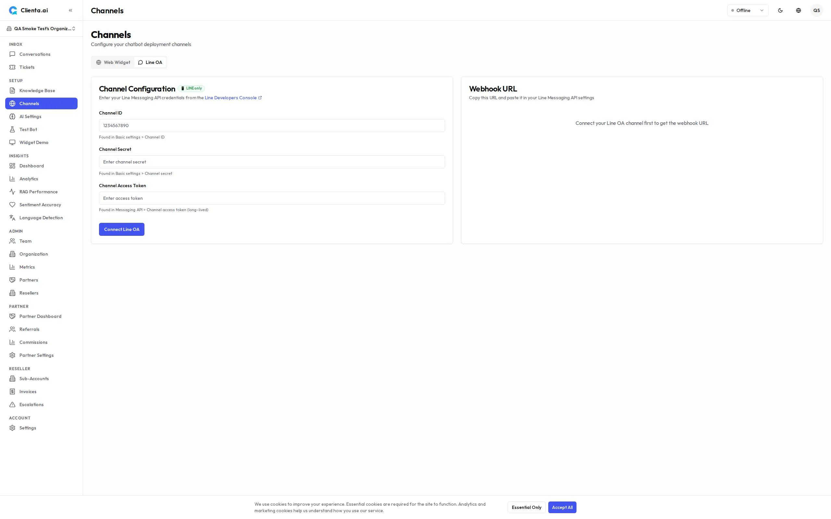
Task: Open Conversations in the sidebar
Action: coord(41,54)
